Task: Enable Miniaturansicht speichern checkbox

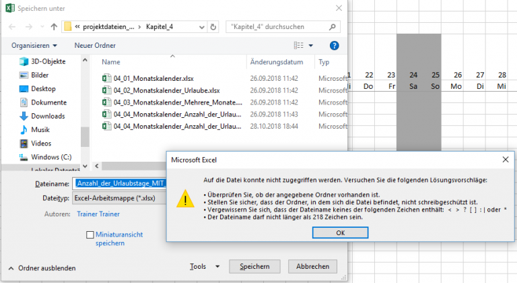Action: click(90, 234)
